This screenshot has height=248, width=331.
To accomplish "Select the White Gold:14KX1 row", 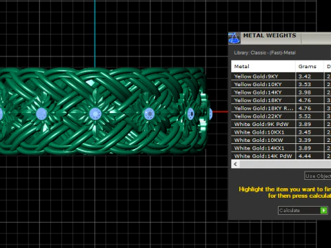I will 281,148.
